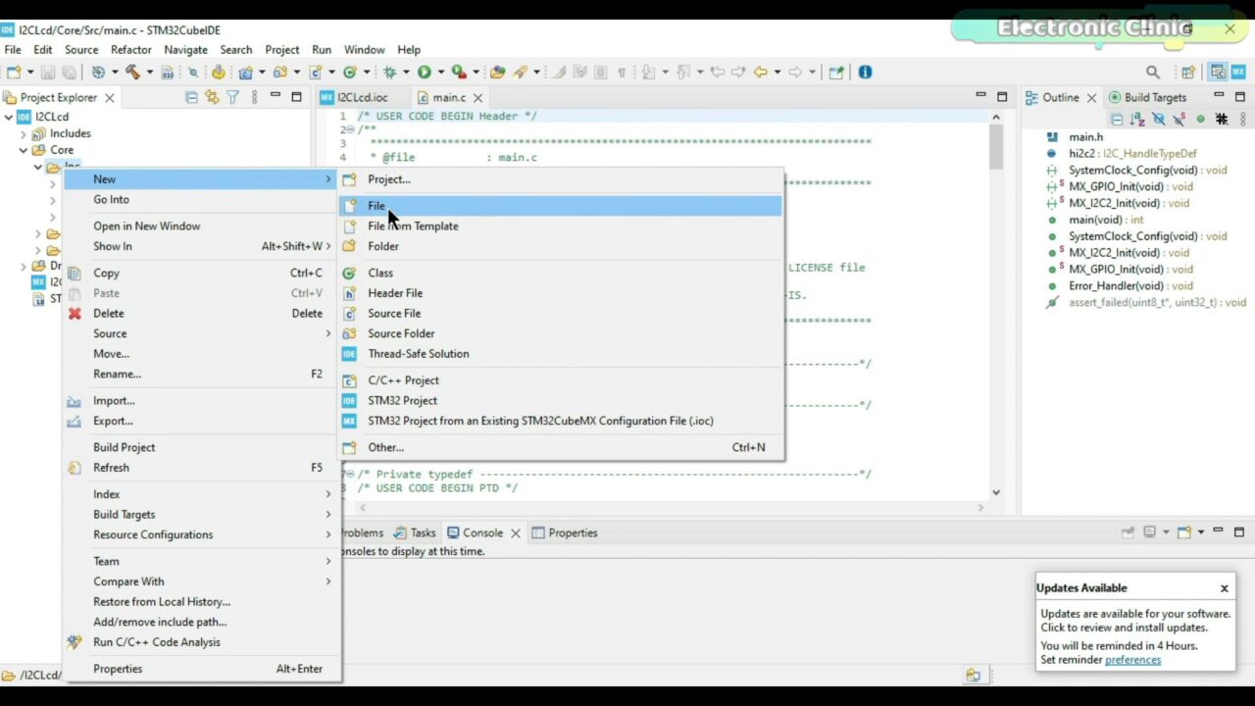
Task: Click the Forward navigation arrow
Action: coord(795,72)
